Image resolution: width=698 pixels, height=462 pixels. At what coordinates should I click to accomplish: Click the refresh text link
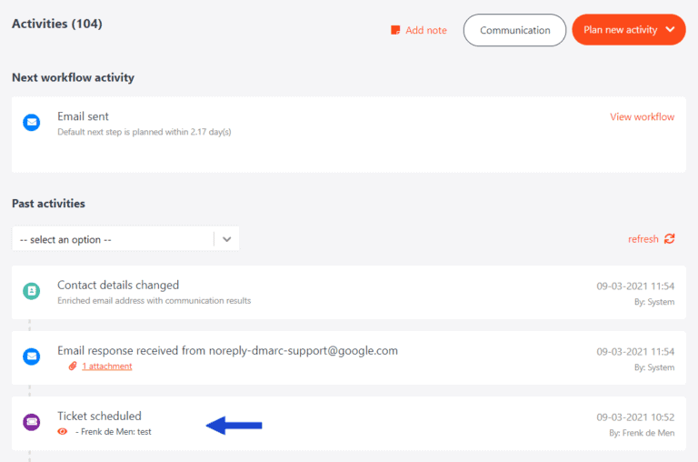(x=643, y=239)
